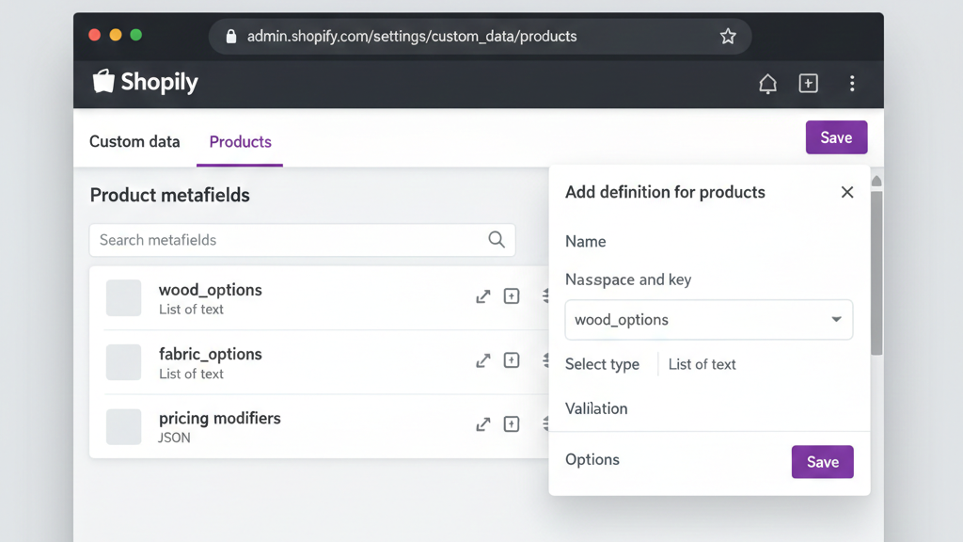Select the Products tab

tap(240, 141)
